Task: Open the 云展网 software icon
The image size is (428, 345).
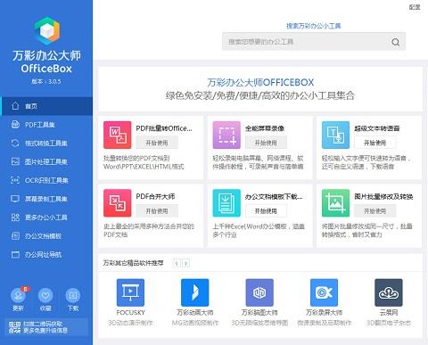Action: pos(389,292)
